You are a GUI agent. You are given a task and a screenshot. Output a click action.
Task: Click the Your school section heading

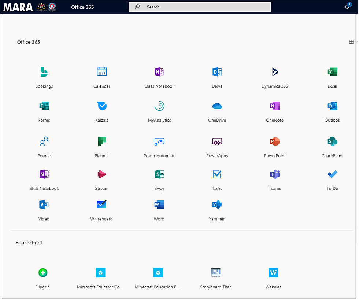coord(29,243)
